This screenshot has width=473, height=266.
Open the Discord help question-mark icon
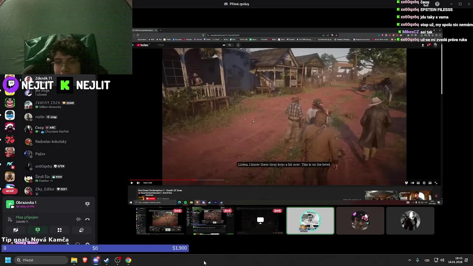point(438,4)
